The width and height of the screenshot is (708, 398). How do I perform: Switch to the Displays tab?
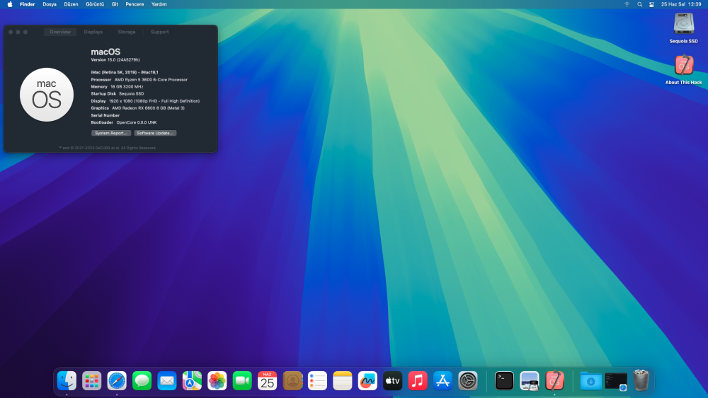(93, 32)
